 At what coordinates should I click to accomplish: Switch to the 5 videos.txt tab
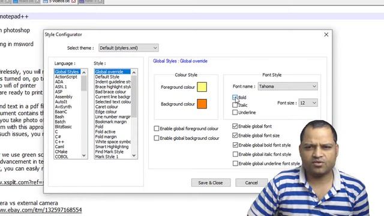(59, 1)
